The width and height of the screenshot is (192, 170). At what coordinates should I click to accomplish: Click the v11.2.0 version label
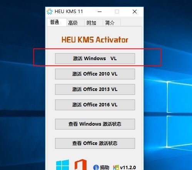click(x=128, y=167)
